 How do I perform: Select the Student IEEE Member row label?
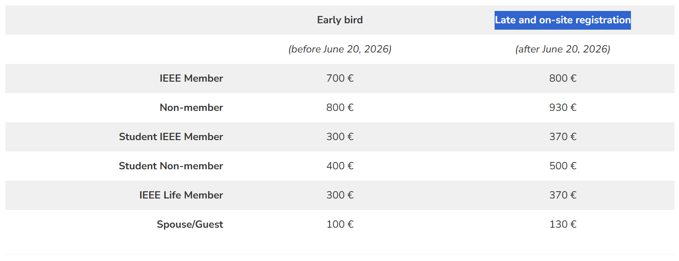click(x=171, y=137)
